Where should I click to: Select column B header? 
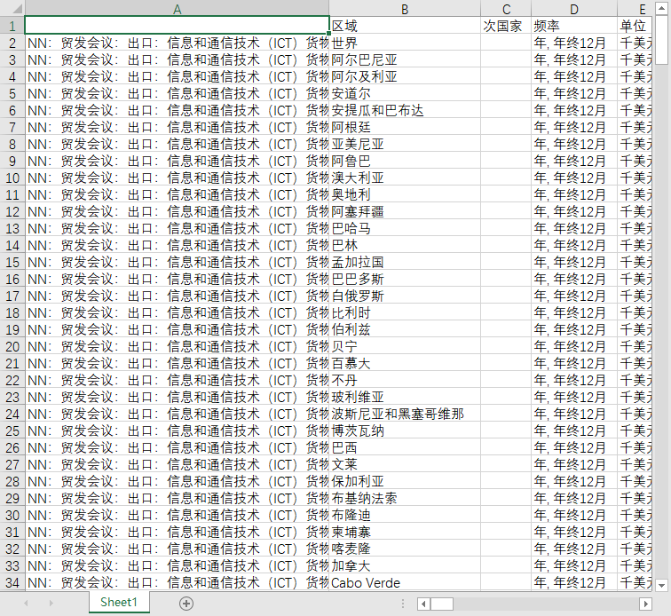coord(405,9)
